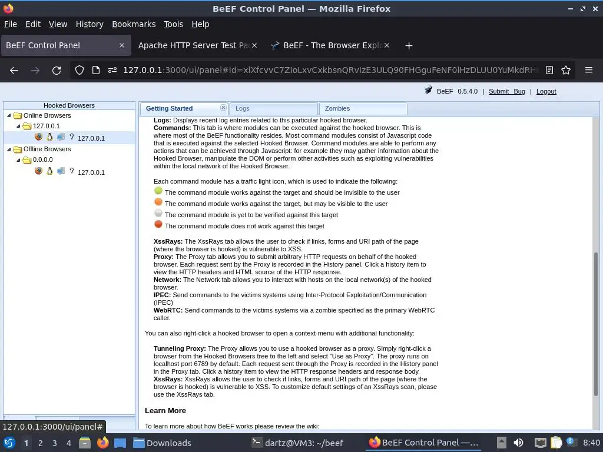
Task: Select the Offline Browsers folder
Action: coord(47,149)
